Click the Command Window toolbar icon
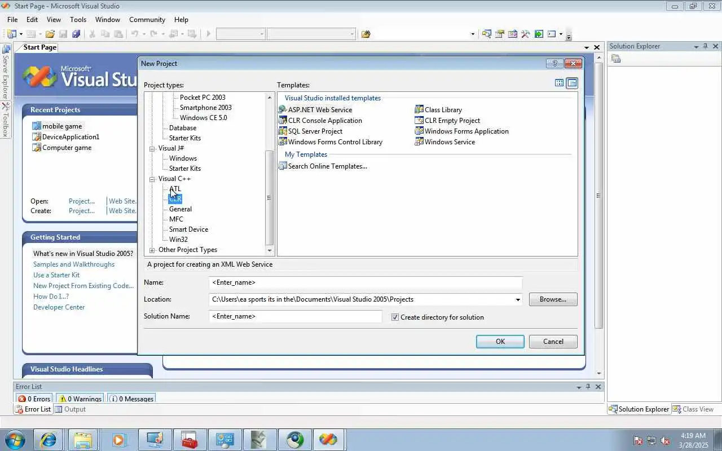Image resolution: width=722 pixels, height=451 pixels. (552, 34)
